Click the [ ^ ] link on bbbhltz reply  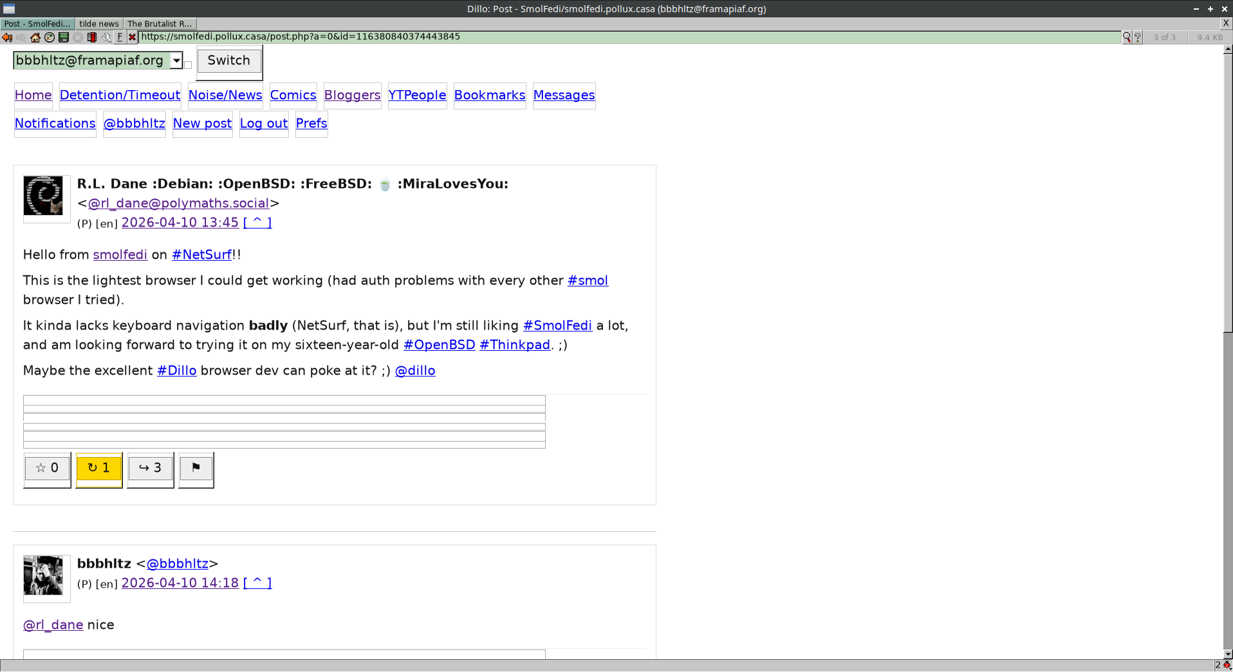(257, 583)
